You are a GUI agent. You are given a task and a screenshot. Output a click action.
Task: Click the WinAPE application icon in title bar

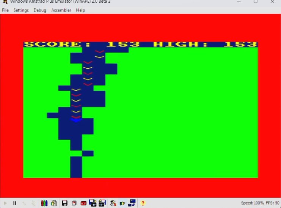(5, 2)
